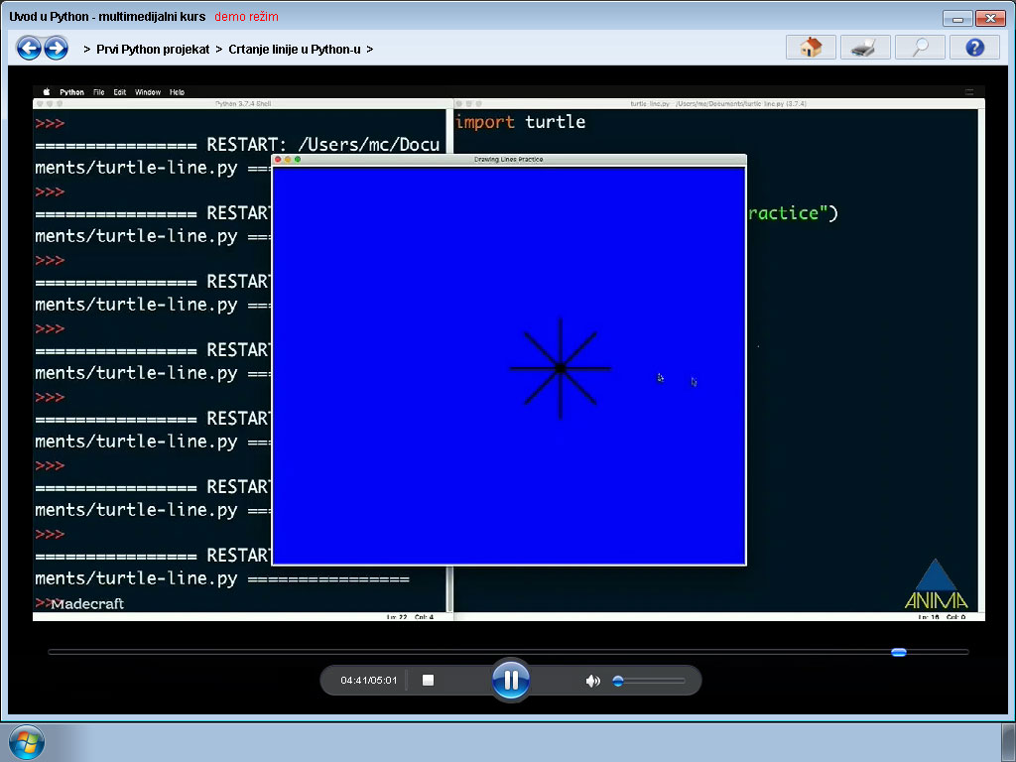Click the black star drawing on blue canvas
The width and height of the screenshot is (1016, 762).
[561, 368]
